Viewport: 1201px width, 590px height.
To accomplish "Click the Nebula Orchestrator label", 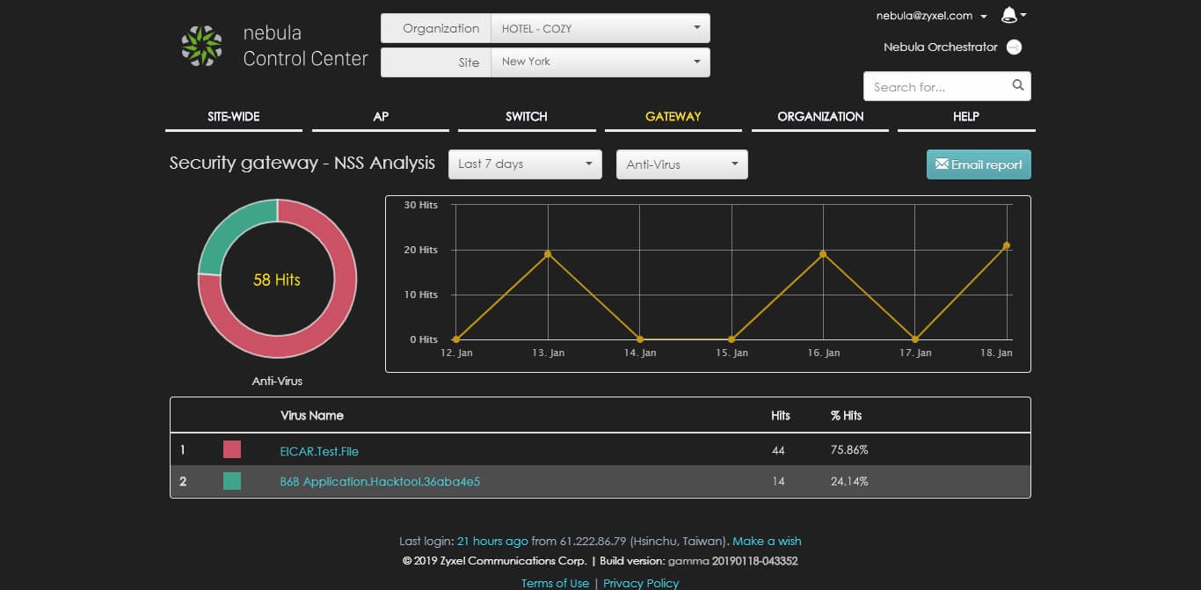I will (941, 47).
